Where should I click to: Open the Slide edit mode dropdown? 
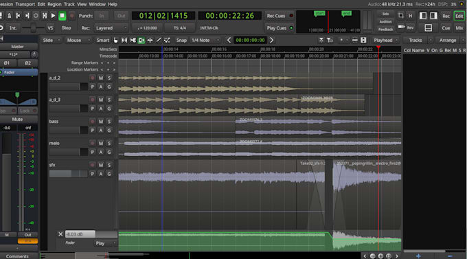point(51,41)
